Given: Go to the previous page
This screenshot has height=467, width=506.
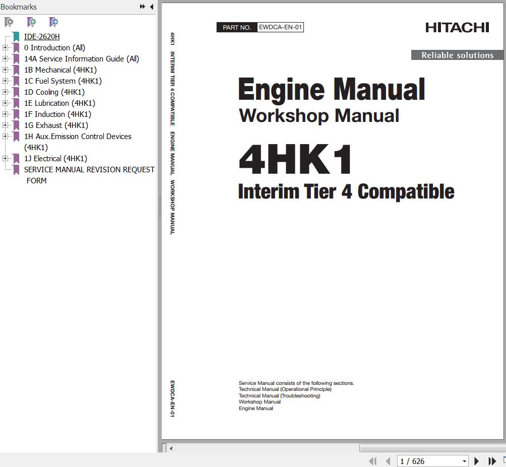Looking at the screenshot, I should 388,461.
